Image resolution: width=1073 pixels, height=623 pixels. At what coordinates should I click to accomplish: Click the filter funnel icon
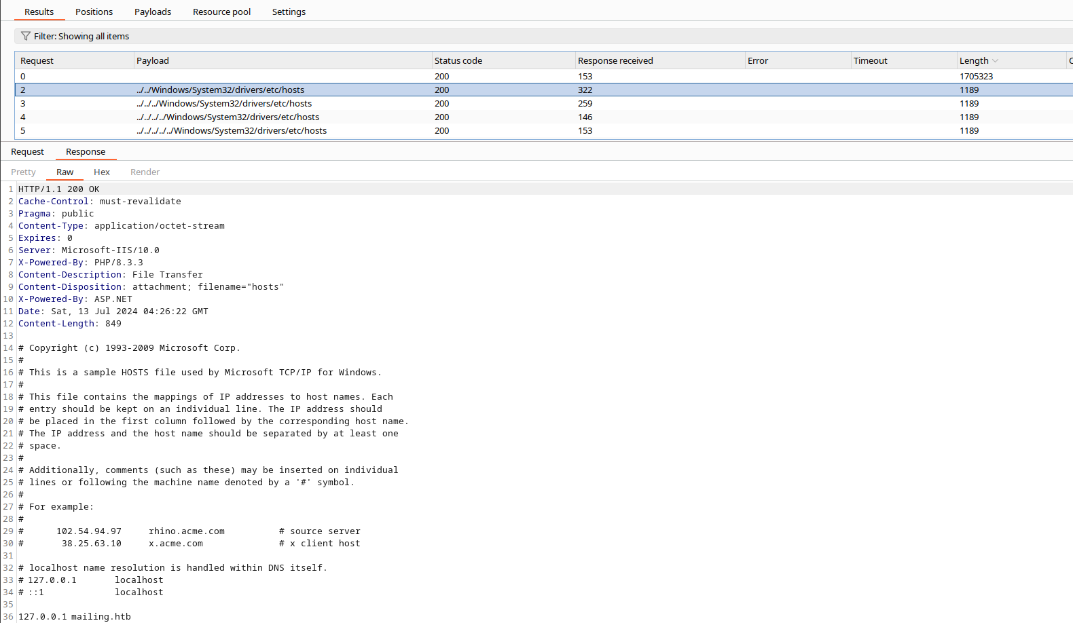tap(26, 36)
